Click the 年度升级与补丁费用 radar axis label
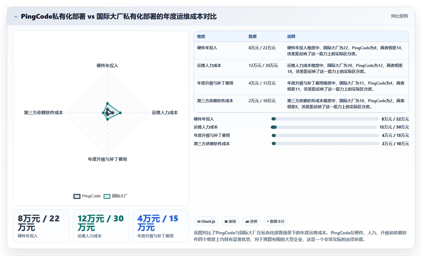Screen dimensions: 422x256 [x=108, y=159]
